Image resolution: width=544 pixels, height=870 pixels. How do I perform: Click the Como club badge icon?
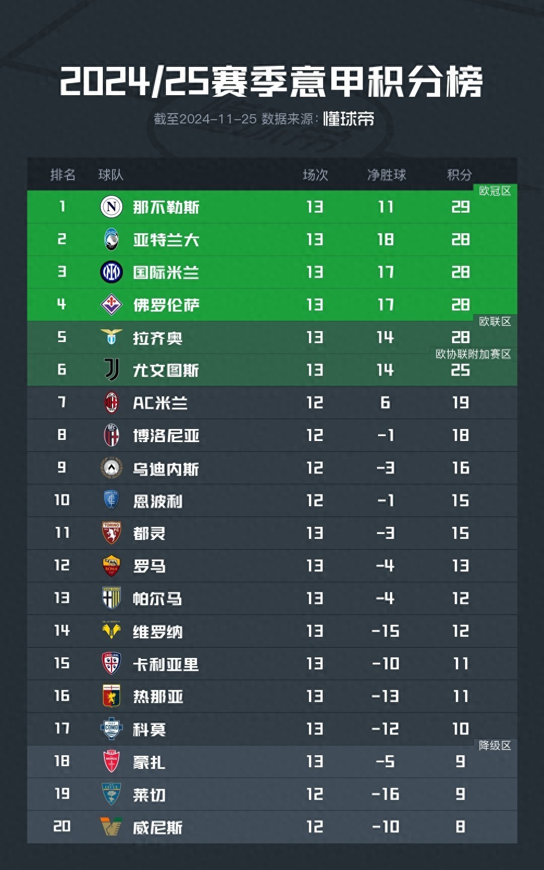(x=112, y=729)
